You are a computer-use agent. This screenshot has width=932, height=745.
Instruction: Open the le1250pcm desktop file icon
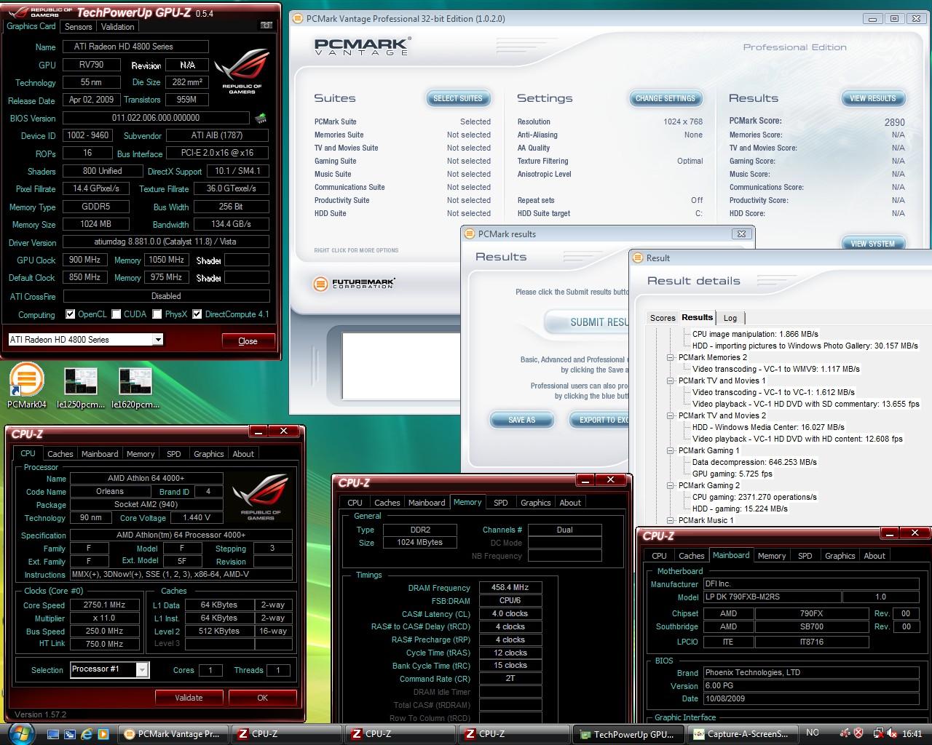pos(81,387)
